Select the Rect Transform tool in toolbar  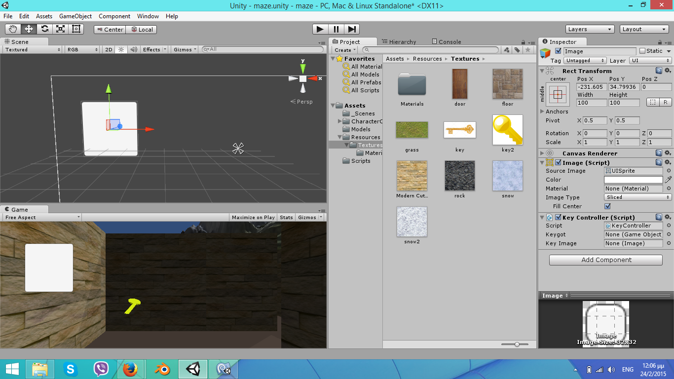pos(76,29)
